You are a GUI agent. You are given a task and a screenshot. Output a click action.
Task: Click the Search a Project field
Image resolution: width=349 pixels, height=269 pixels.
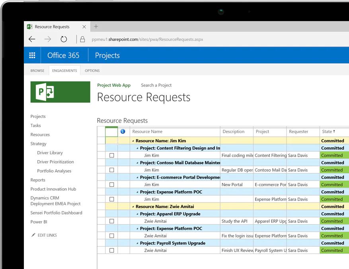156,85
